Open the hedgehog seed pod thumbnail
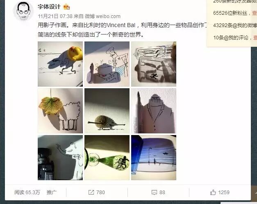This screenshot has width=257, height=204. [x=107, y=111]
